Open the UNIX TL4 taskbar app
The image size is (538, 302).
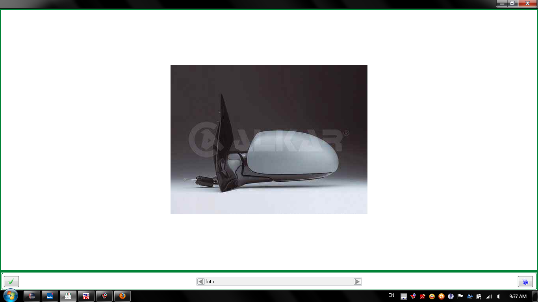coord(86,296)
